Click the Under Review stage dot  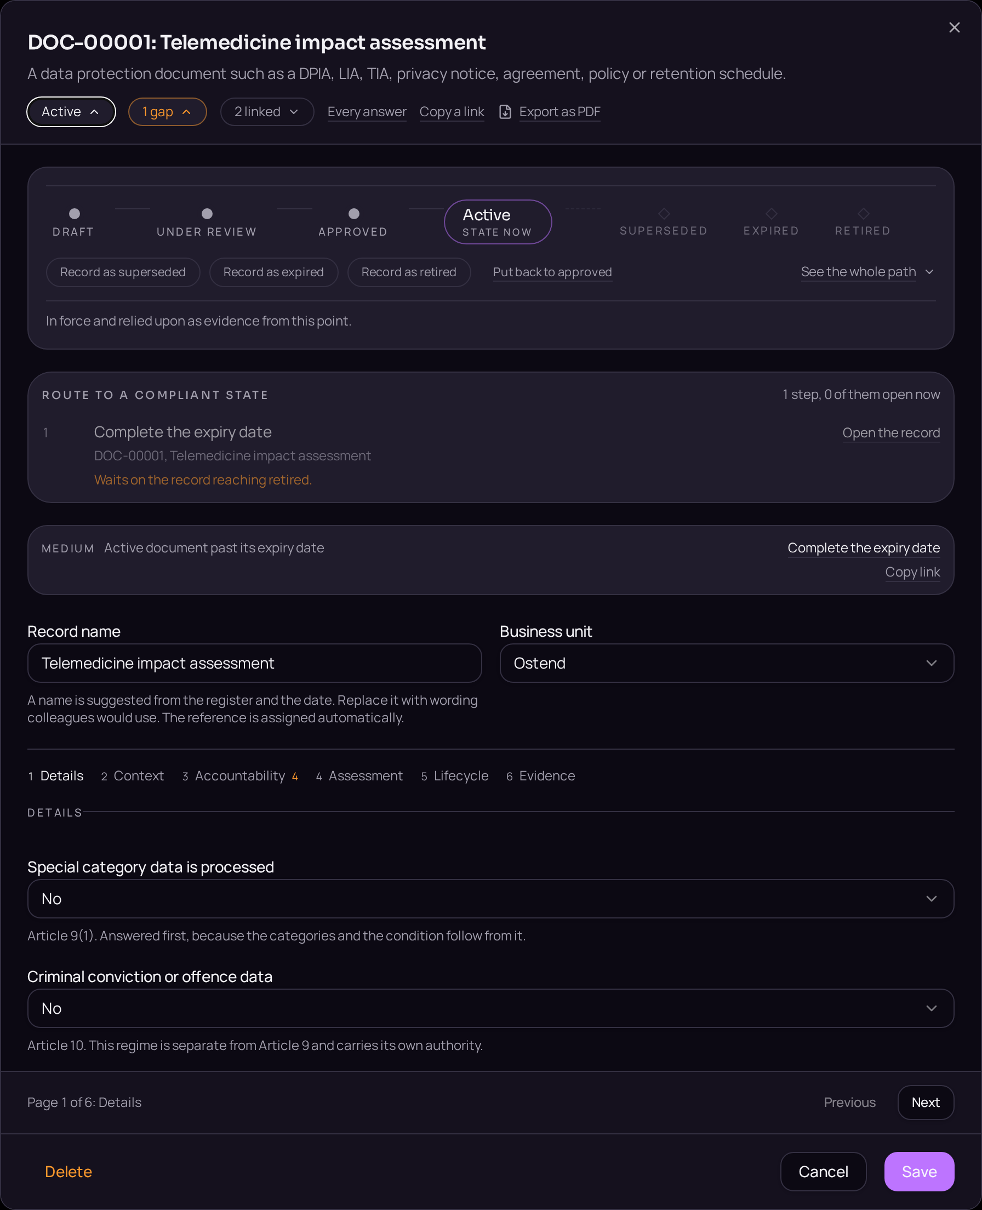tap(207, 214)
